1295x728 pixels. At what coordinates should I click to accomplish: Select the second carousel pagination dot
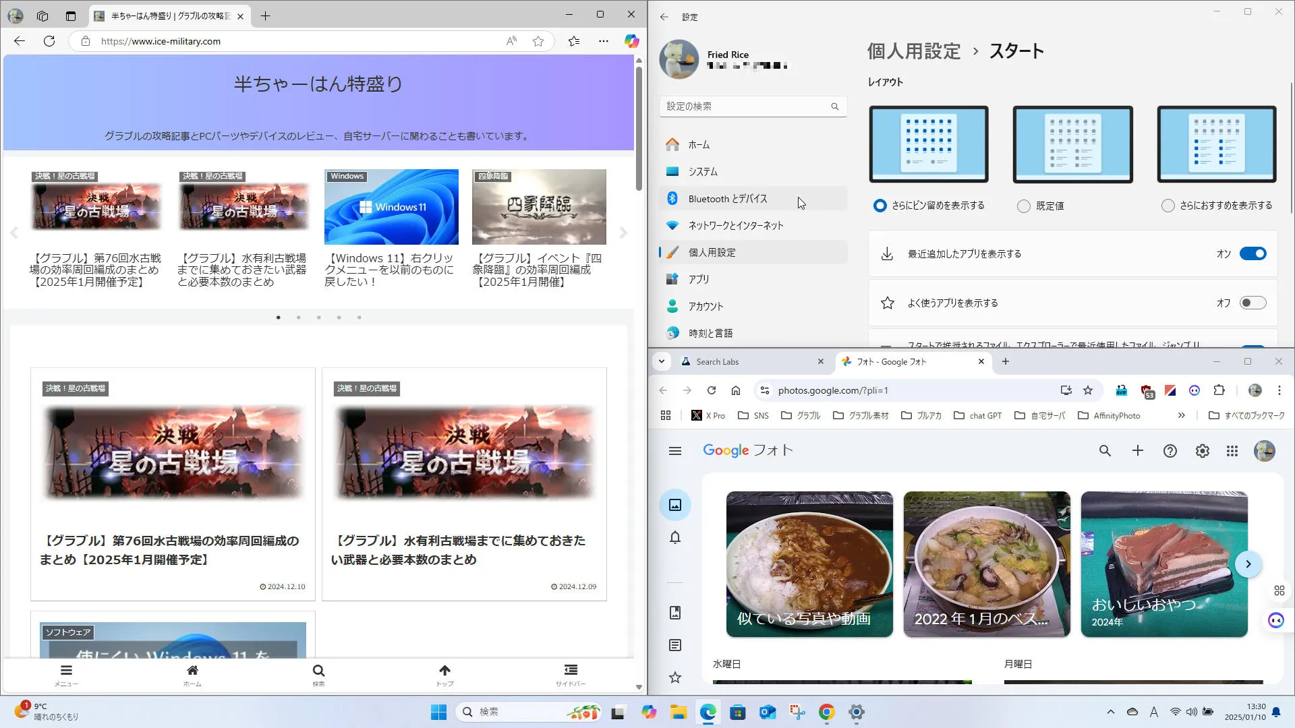click(x=299, y=317)
